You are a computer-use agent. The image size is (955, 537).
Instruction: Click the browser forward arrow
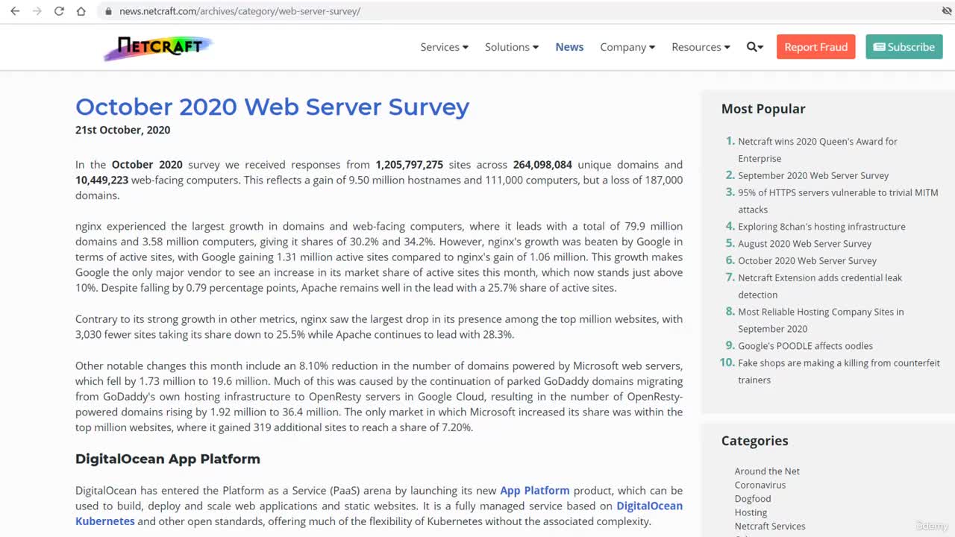(37, 11)
